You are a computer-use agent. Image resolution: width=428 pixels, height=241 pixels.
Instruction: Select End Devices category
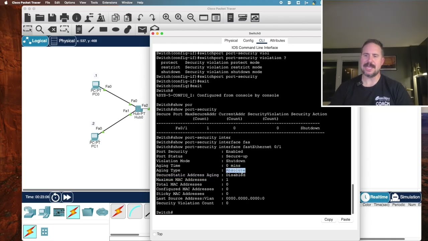click(44, 212)
